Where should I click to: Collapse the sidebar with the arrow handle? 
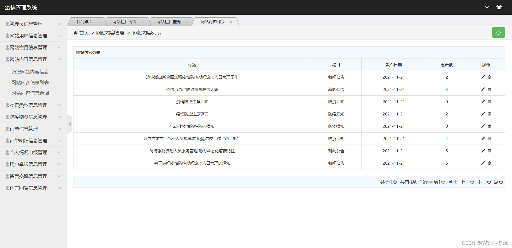(70, 124)
